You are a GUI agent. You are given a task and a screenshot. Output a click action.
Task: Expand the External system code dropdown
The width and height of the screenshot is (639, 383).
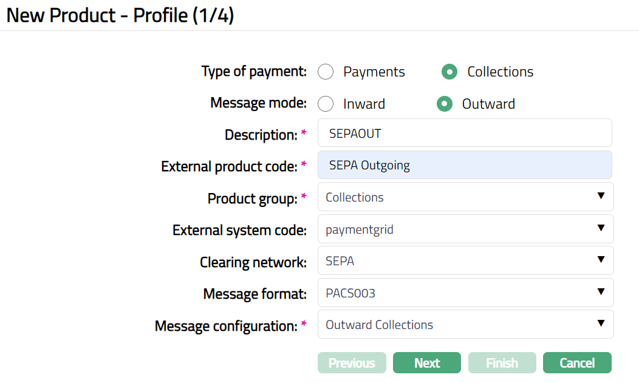[465, 229]
